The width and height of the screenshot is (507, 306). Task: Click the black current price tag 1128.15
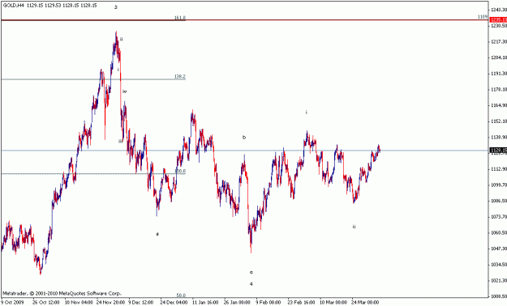point(498,151)
